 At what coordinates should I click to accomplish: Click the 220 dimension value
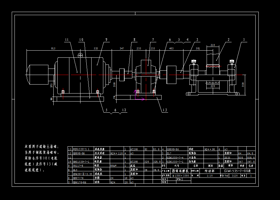tap(213, 86)
